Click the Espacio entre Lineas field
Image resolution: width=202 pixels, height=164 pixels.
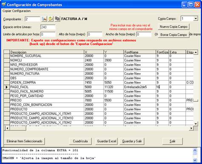(x=48, y=27)
